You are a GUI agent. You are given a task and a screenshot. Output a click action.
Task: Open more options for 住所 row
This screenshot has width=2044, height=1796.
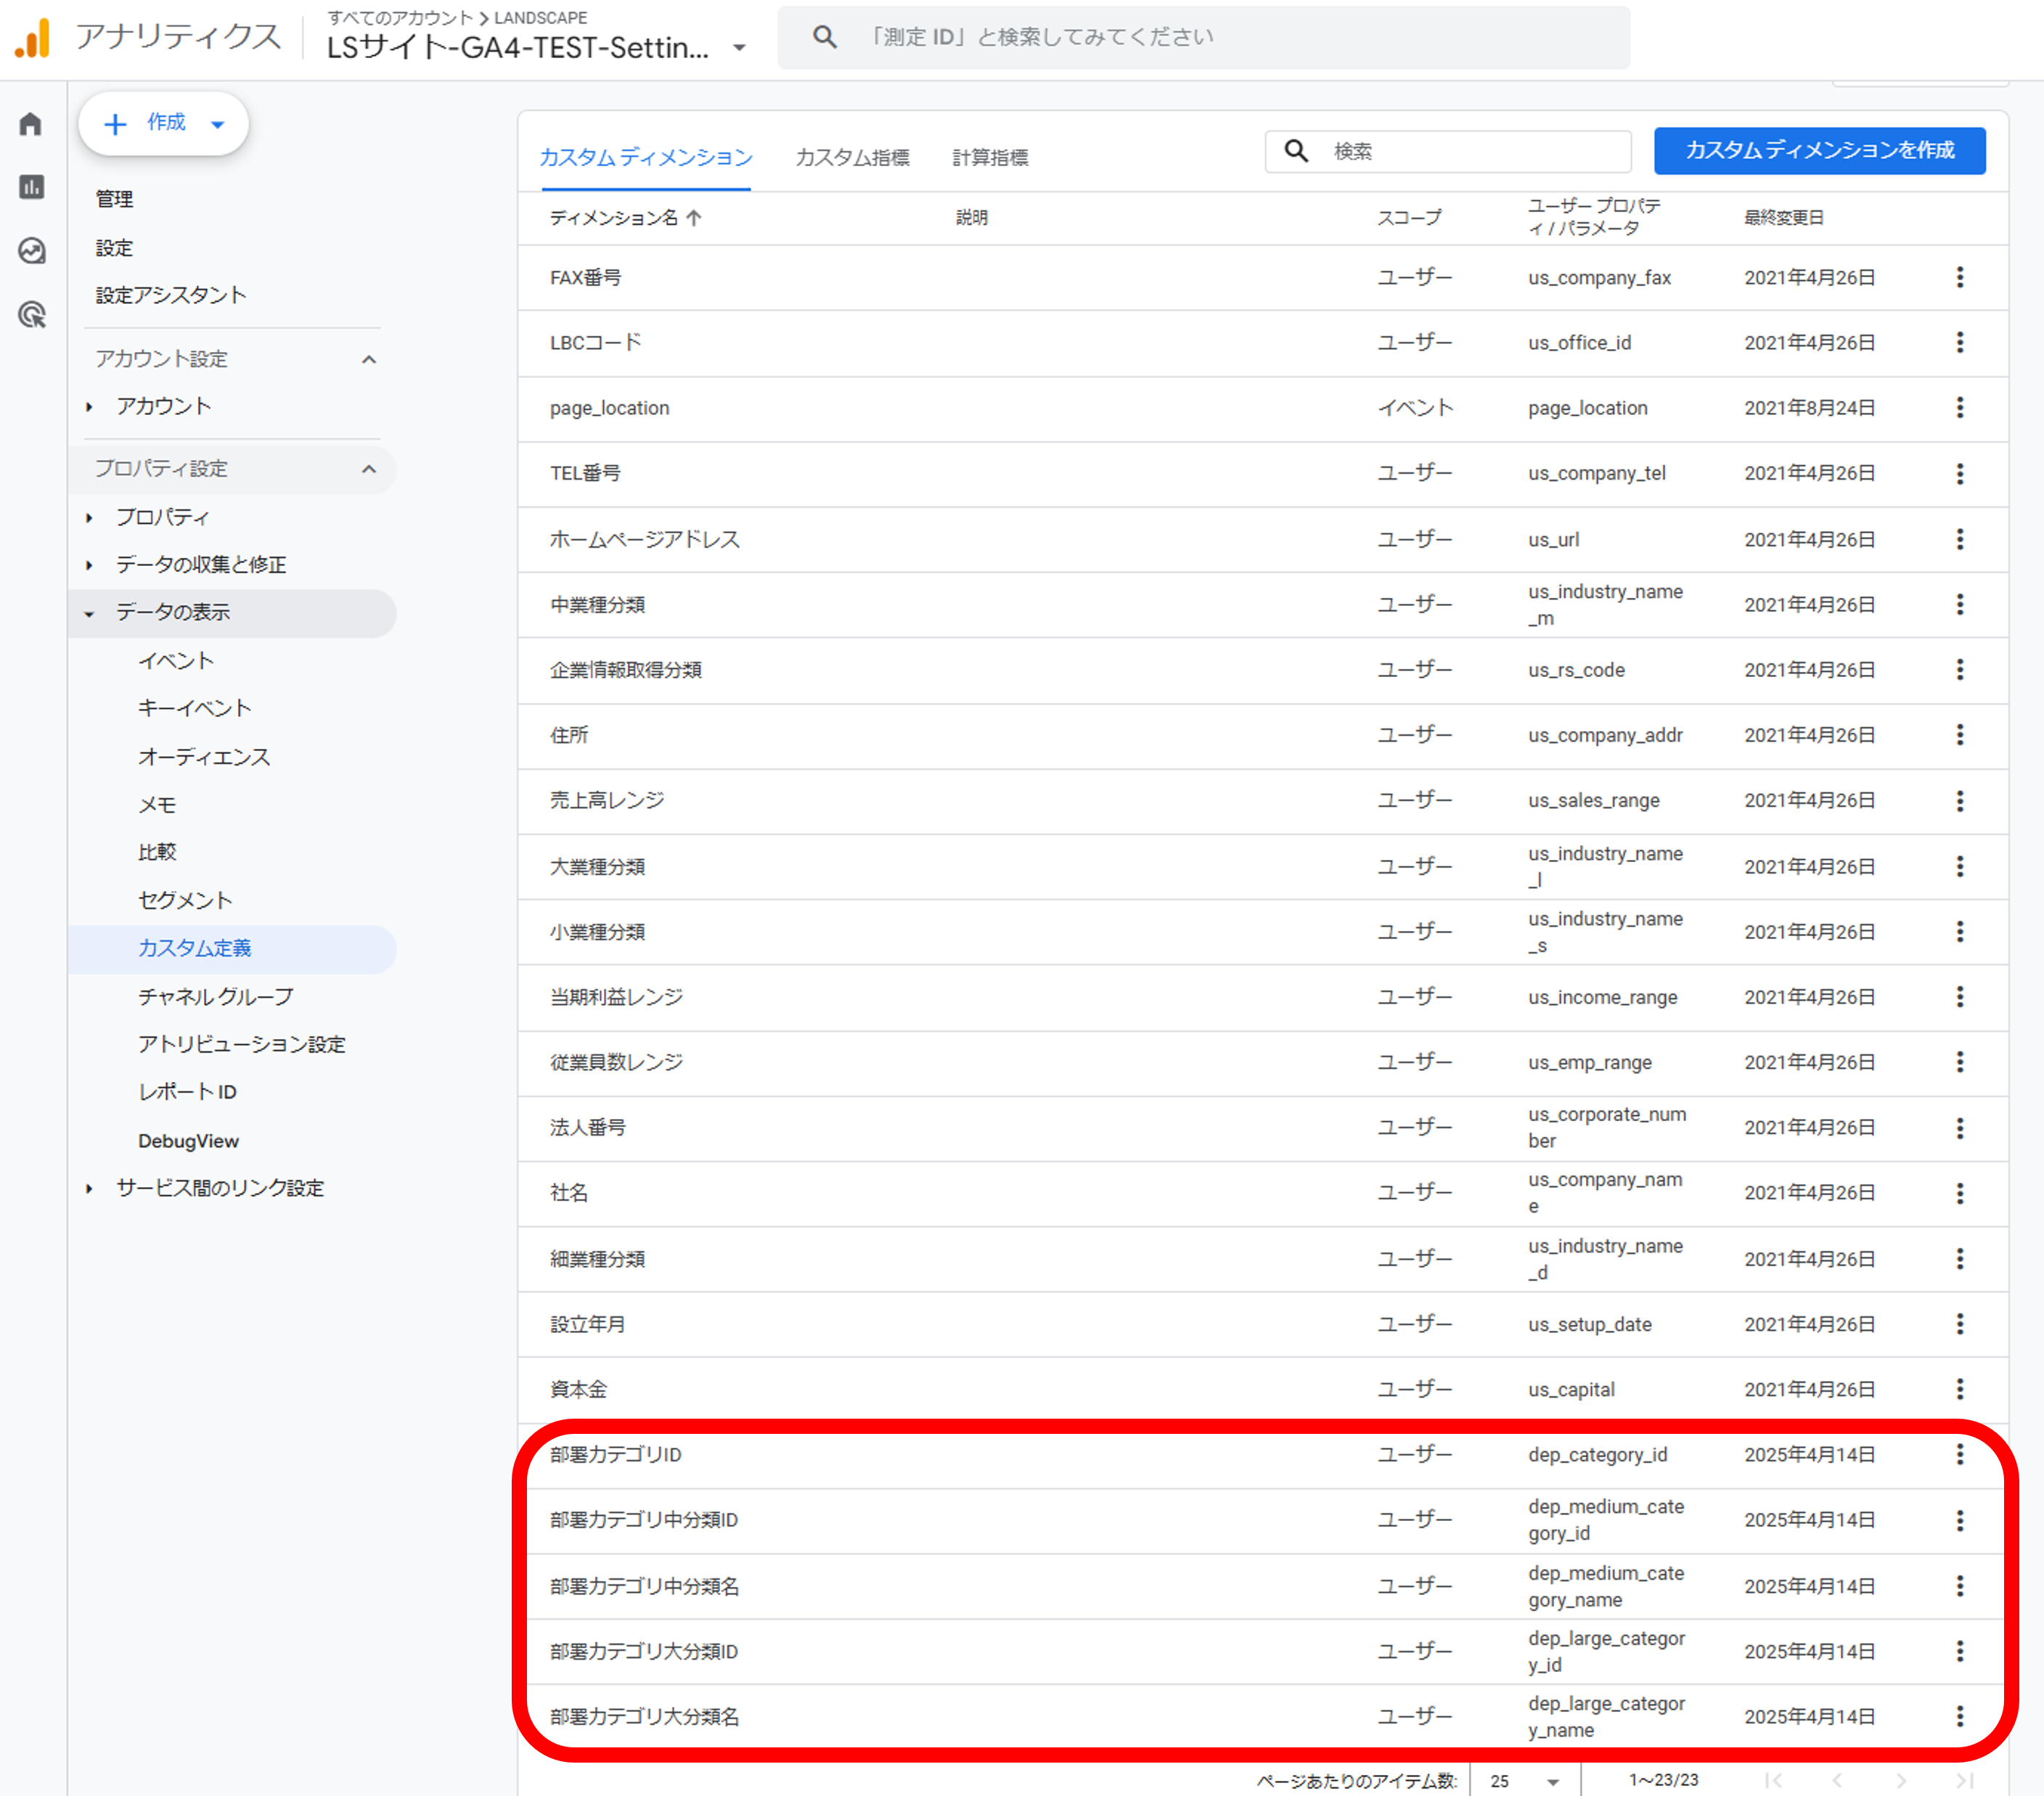pos(1960,735)
